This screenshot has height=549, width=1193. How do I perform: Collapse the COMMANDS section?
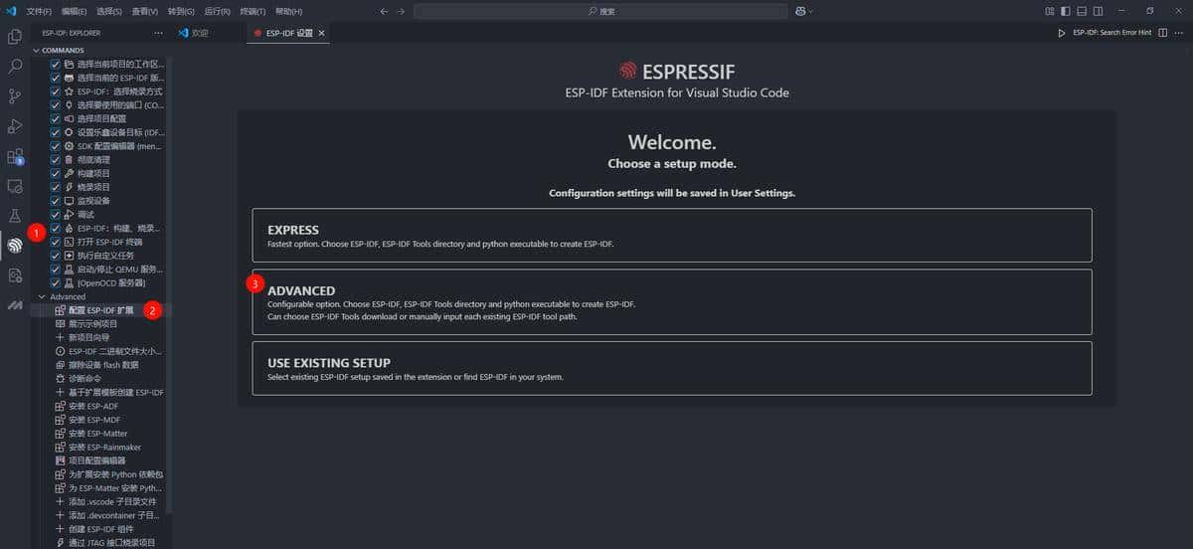click(62, 50)
